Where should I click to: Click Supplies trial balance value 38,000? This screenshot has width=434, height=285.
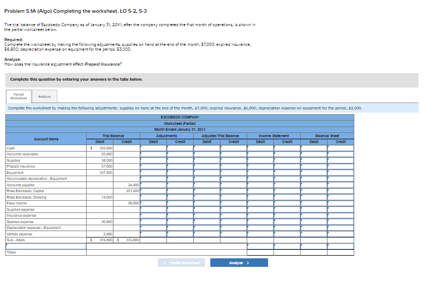[x=107, y=161]
